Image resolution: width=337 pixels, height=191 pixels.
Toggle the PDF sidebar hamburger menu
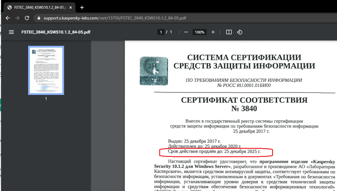pyautogui.click(x=11, y=32)
